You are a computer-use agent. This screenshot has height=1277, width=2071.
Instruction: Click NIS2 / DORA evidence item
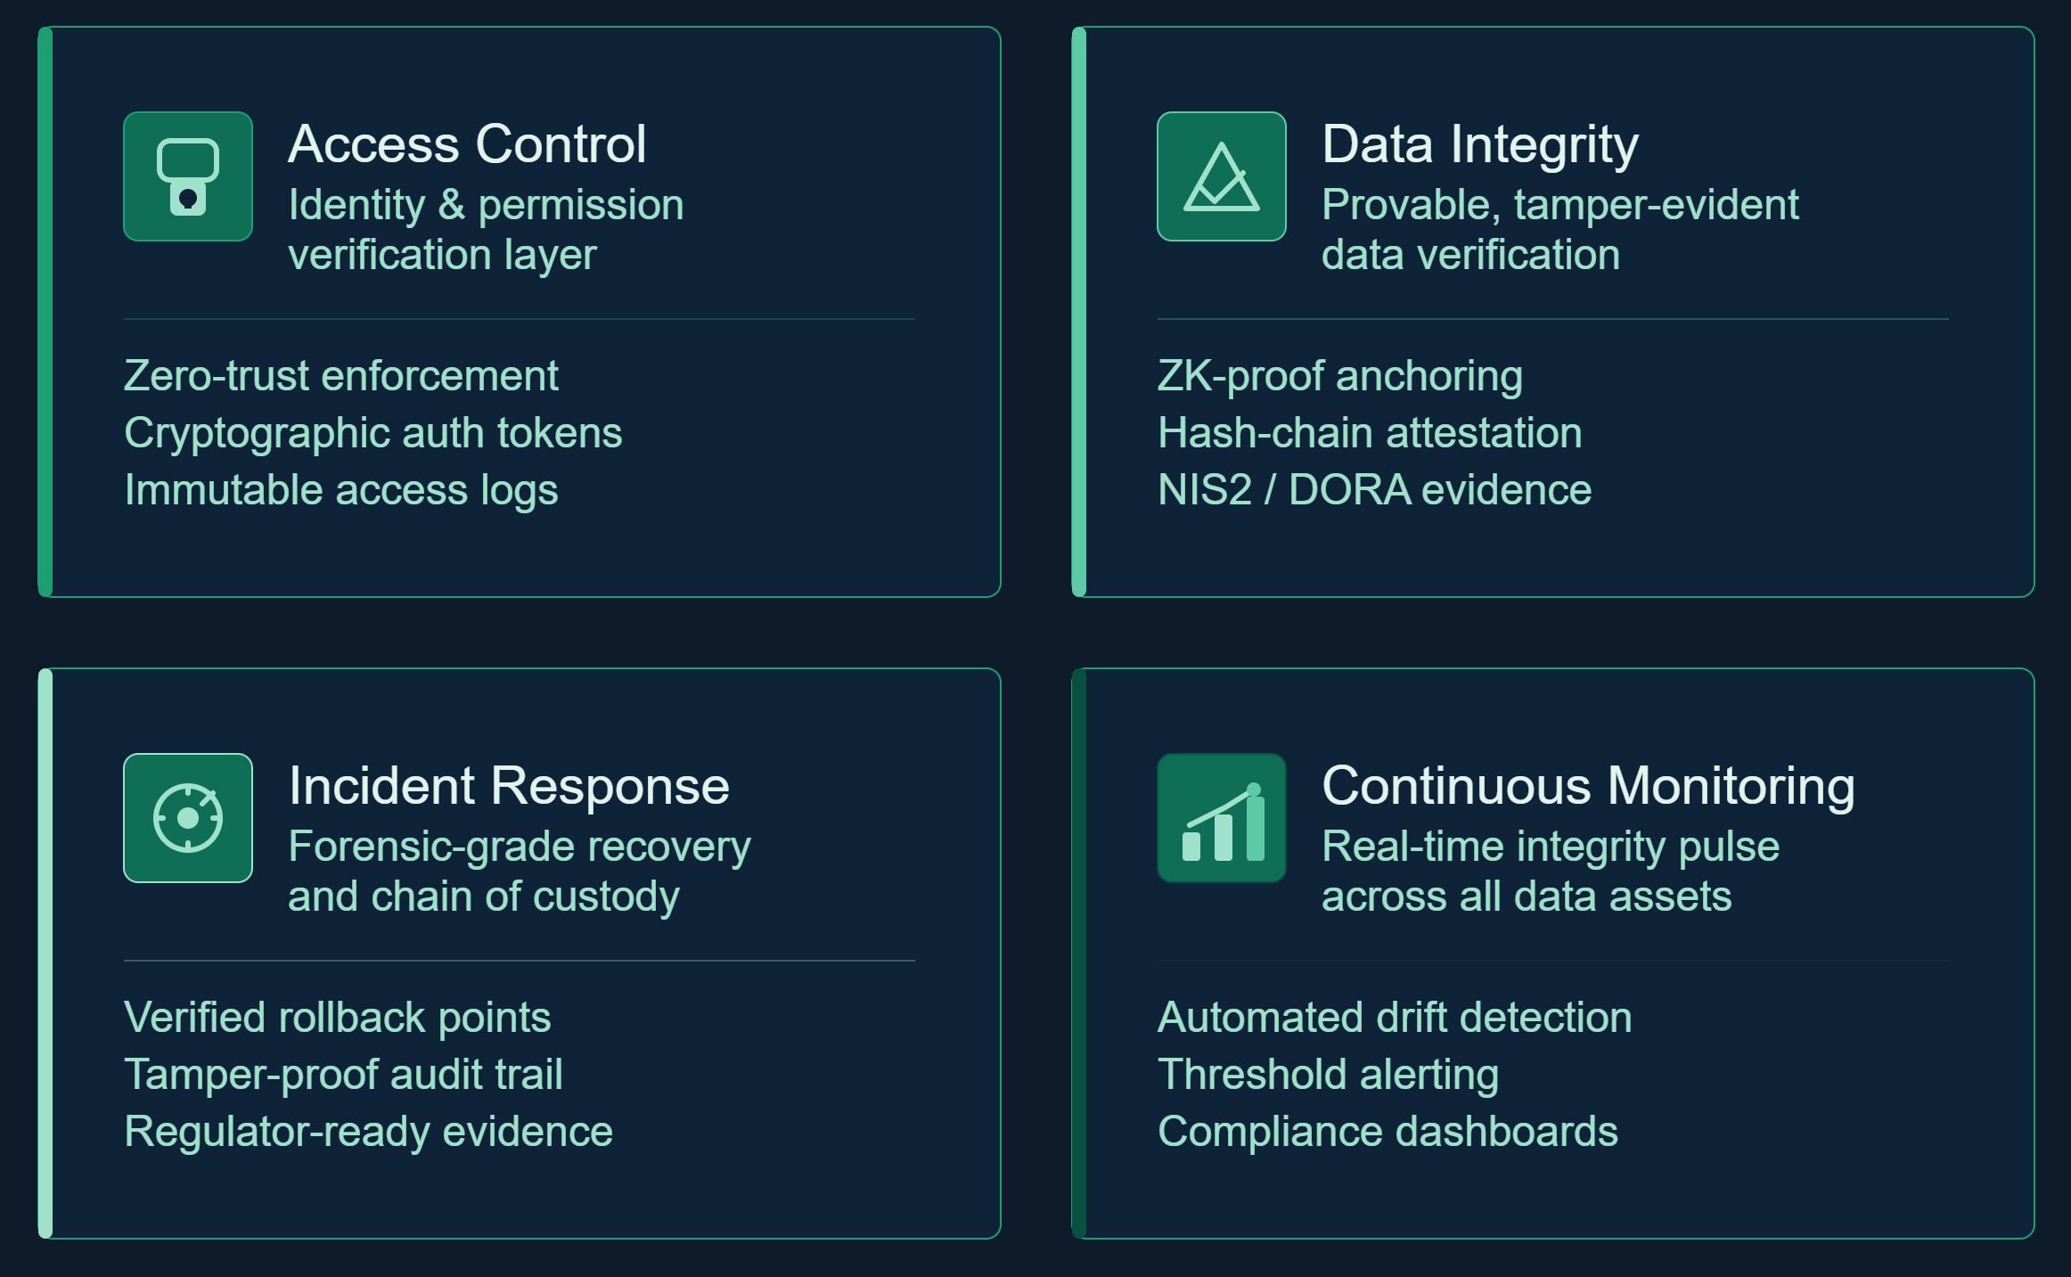click(1374, 490)
